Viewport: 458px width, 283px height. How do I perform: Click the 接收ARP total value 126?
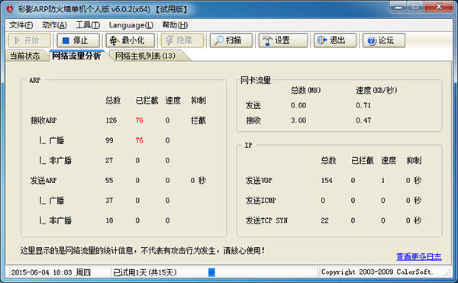tap(111, 121)
